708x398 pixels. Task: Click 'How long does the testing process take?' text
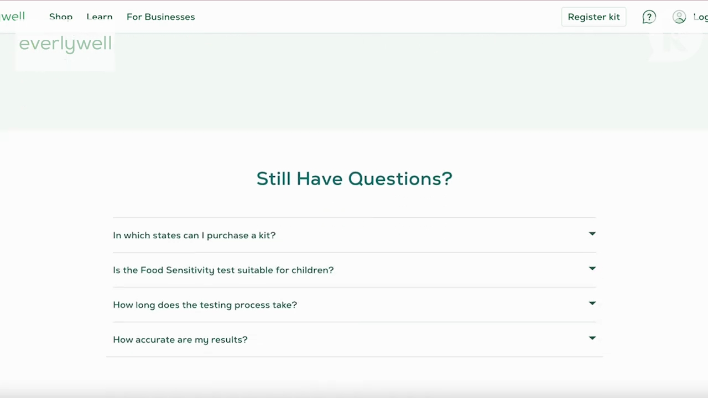pyautogui.click(x=205, y=305)
